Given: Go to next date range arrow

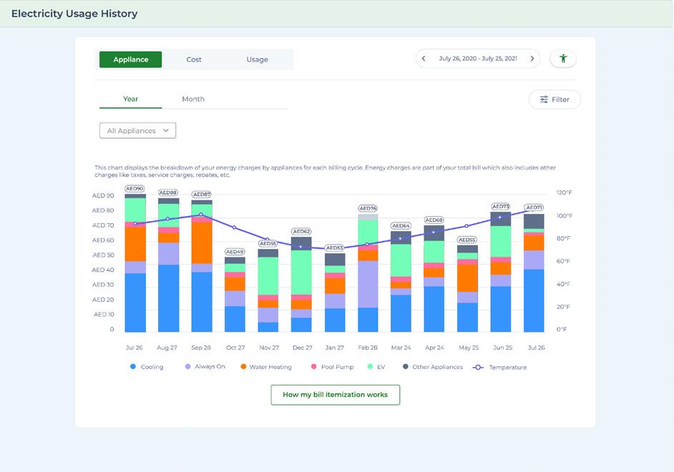Looking at the screenshot, I should (x=532, y=59).
